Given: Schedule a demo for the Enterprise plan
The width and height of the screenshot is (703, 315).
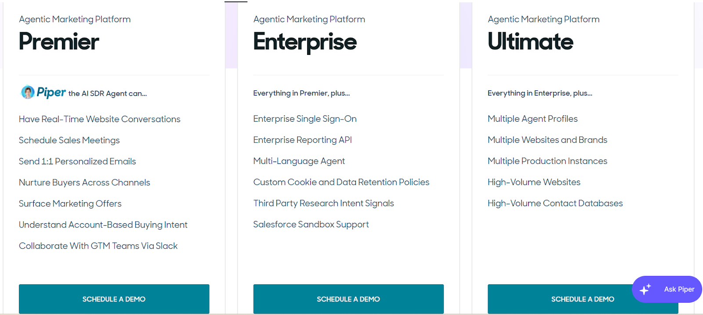Looking at the screenshot, I should [348, 299].
